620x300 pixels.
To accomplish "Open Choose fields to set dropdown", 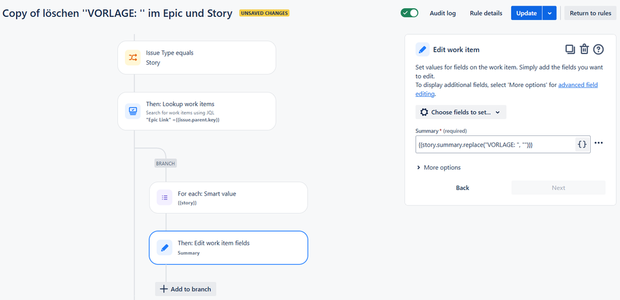I will point(460,112).
